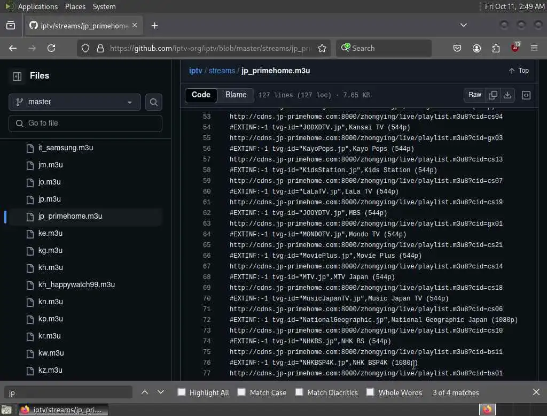
Task: Open the System menu
Action: [x=104, y=6]
